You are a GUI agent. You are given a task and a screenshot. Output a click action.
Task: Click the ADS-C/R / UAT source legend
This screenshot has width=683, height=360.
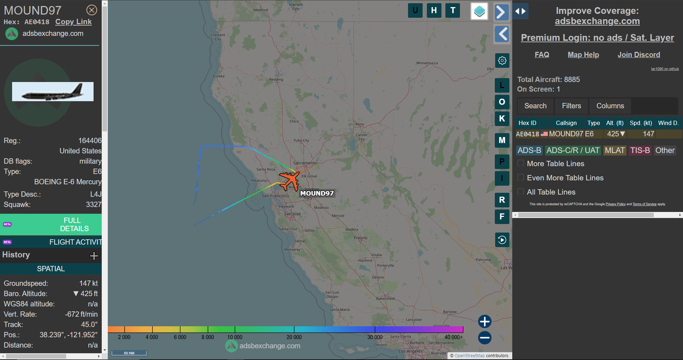573,151
